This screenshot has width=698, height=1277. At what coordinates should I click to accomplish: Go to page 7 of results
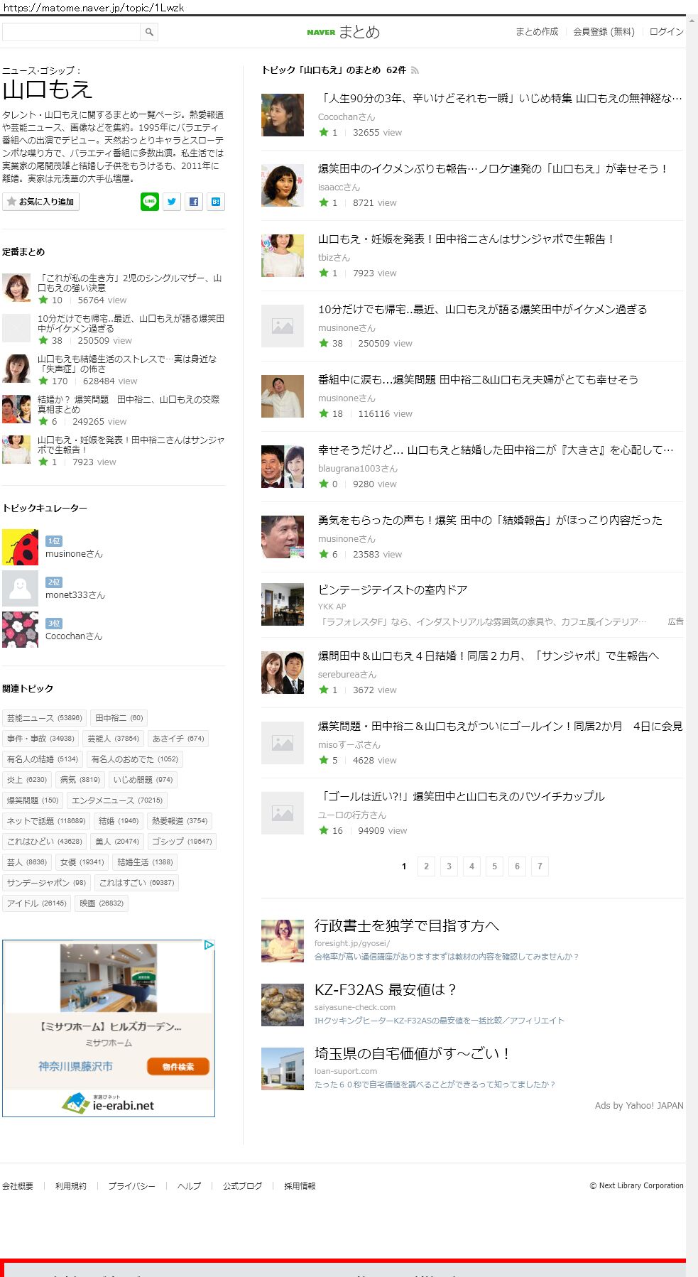[540, 866]
